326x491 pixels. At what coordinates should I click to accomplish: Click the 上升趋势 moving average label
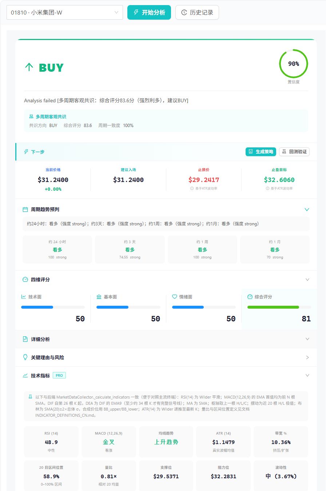[166, 442]
